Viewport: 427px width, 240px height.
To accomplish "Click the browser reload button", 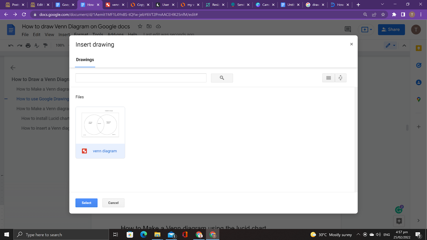I will (24, 14).
